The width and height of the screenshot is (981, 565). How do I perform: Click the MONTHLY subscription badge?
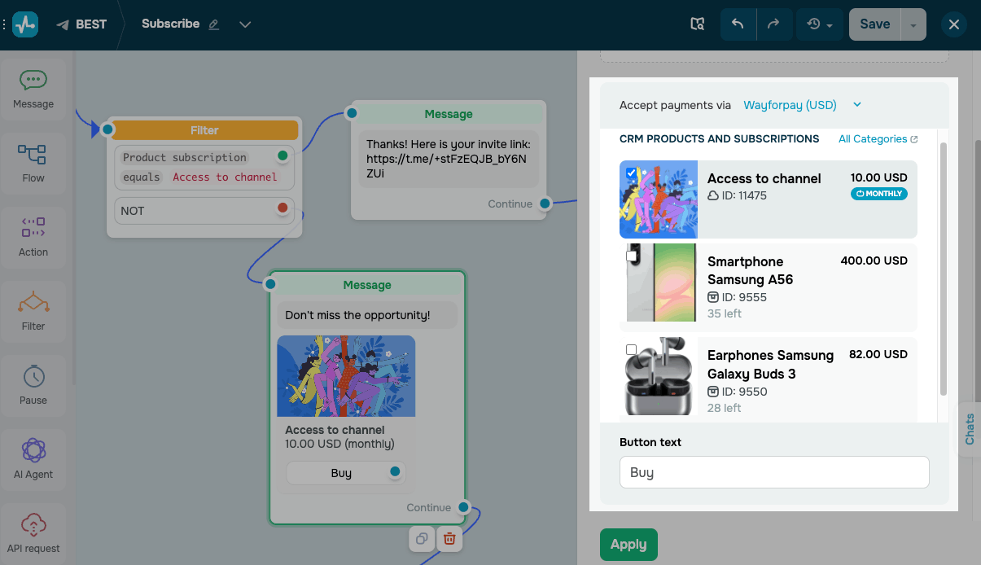pos(878,194)
